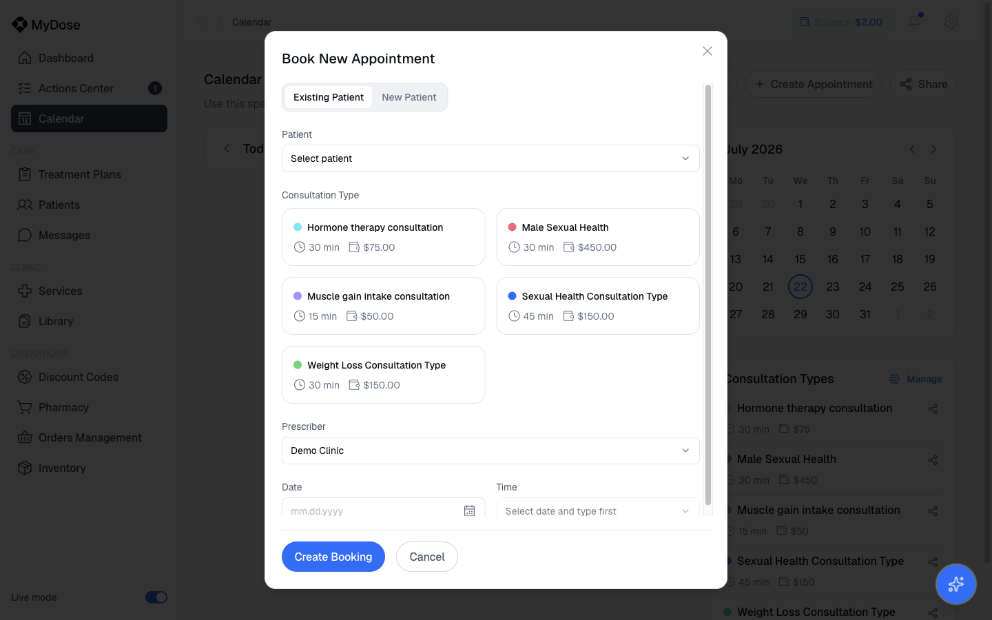The width and height of the screenshot is (992, 620).
Task: Click the Services puzzle icon
Action: tap(25, 291)
